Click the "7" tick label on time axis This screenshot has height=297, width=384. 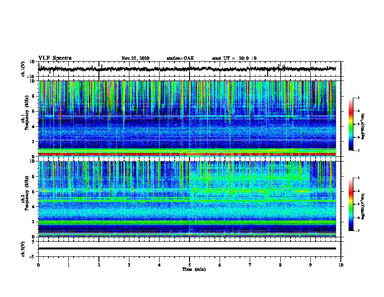click(x=250, y=265)
